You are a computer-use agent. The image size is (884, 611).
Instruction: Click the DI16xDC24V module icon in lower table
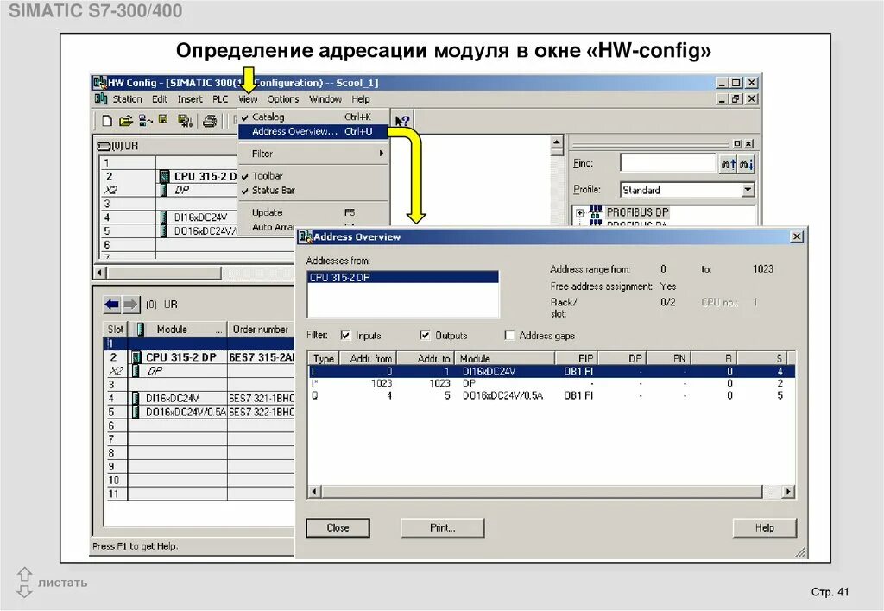pos(136,399)
